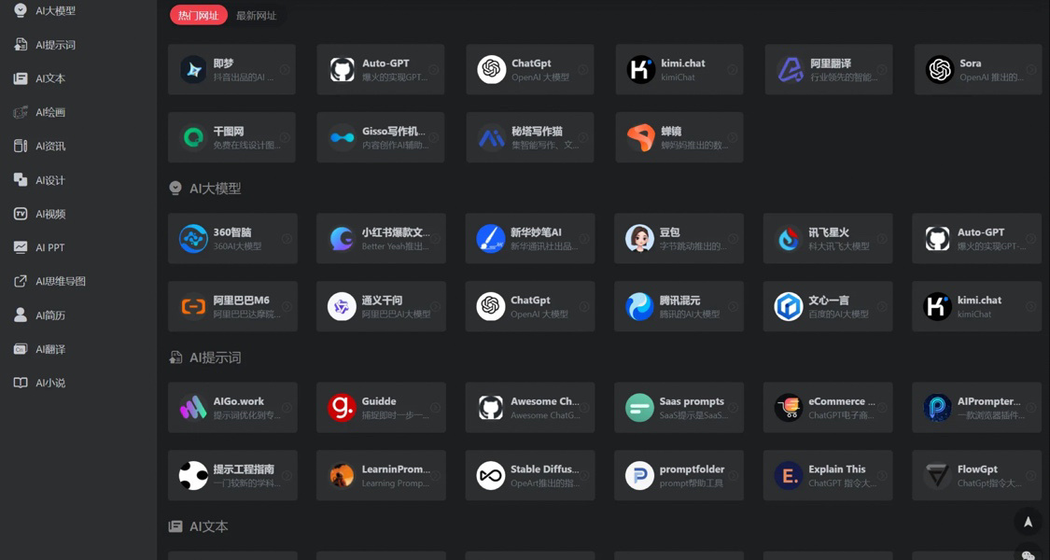This screenshot has width=1050, height=560.
Task: Open the AI绘画 sidebar category
Action: point(50,113)
